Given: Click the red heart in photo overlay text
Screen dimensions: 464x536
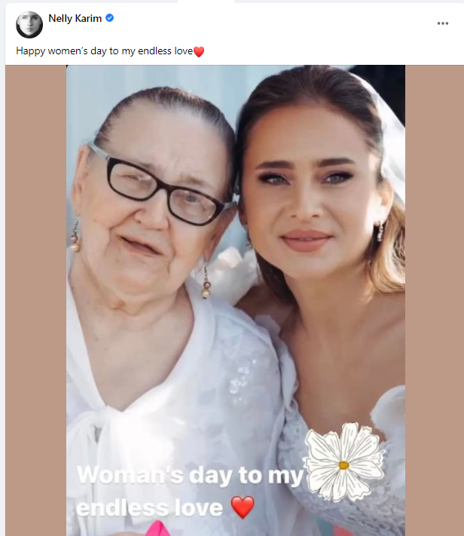Looking at the screenshot, I should click(243, 507).
